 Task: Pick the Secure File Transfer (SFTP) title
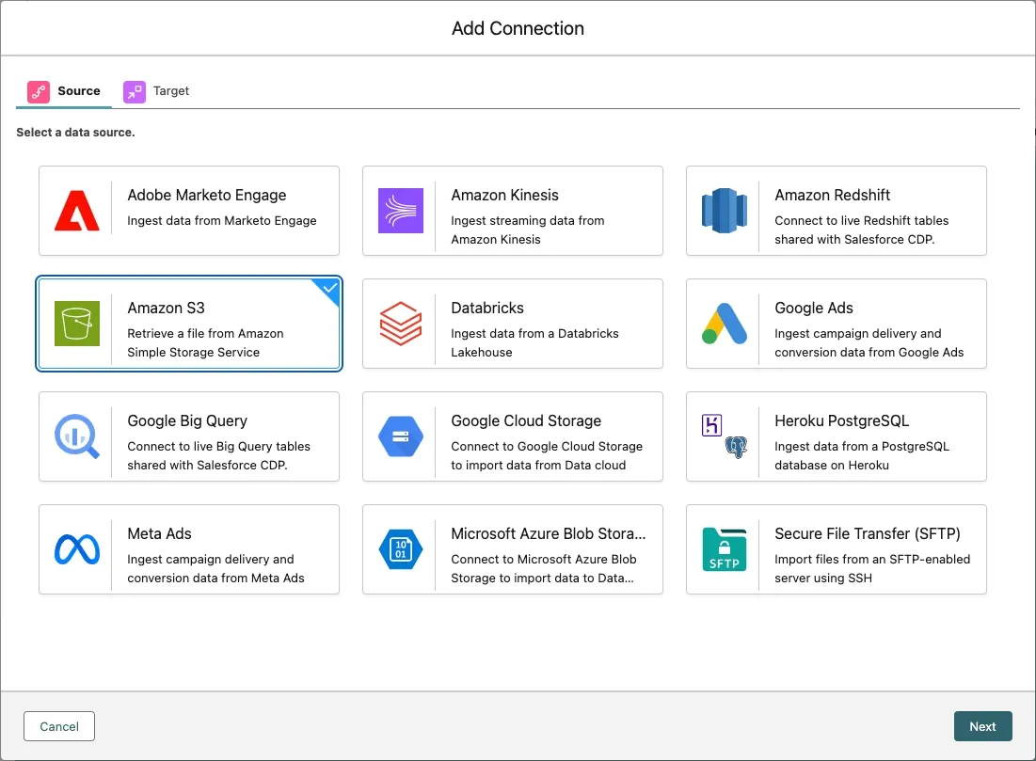pyautogui.click(x=867, y=533)
